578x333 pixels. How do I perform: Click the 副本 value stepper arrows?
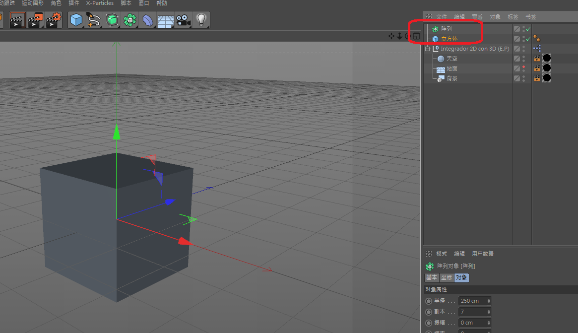489,312
